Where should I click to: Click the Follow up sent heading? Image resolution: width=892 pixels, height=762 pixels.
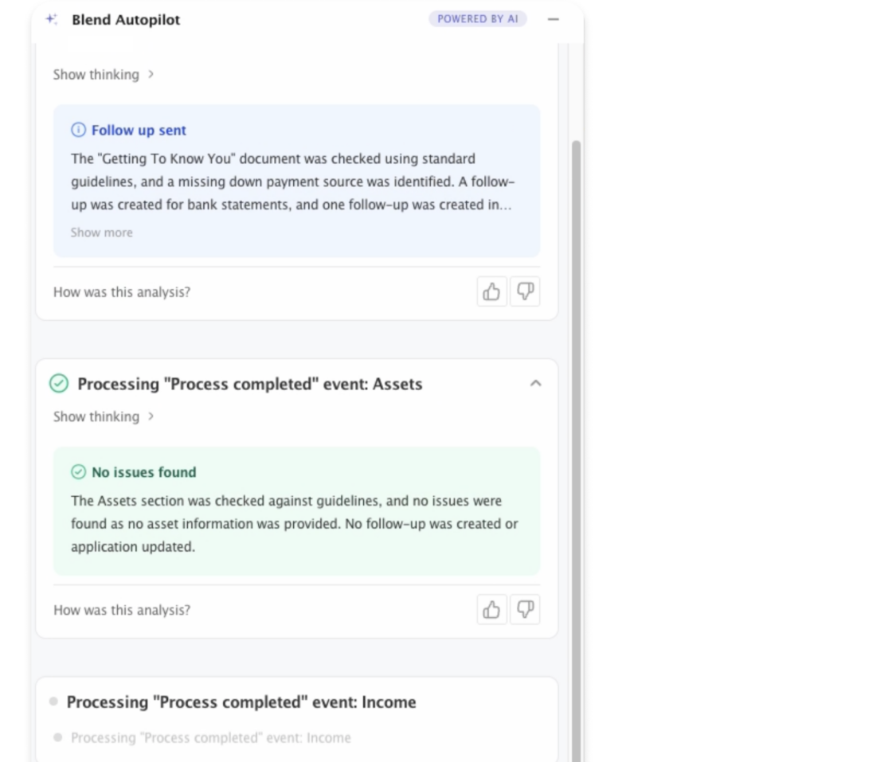[139, 130]
